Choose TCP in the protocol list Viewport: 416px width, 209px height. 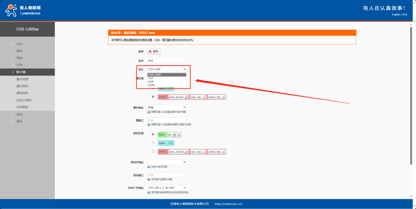click(x=167, y=78)
